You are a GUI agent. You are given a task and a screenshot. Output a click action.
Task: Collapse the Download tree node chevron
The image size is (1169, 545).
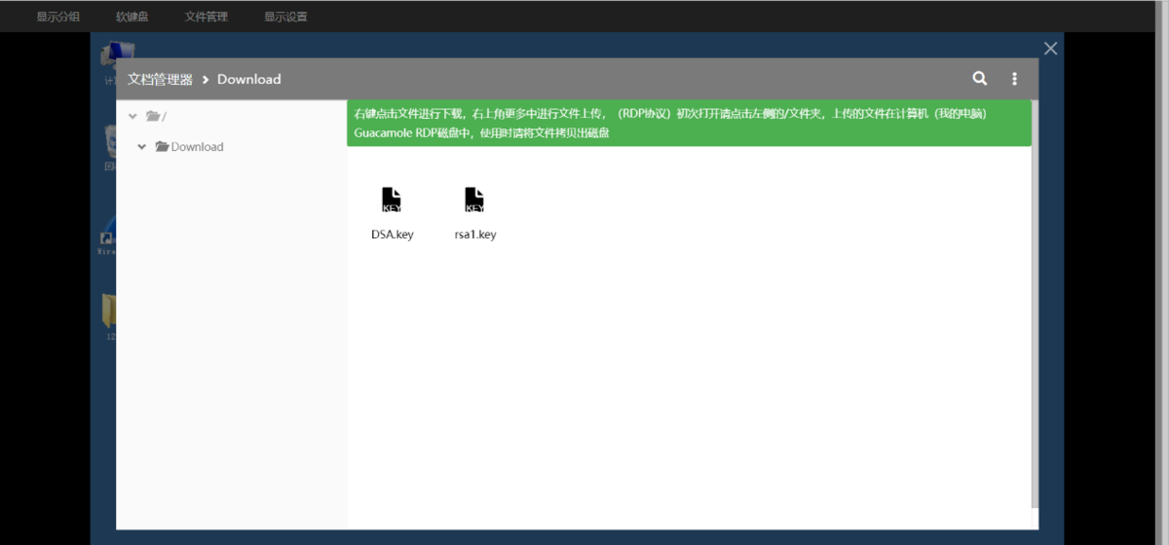tap(142, 147)
